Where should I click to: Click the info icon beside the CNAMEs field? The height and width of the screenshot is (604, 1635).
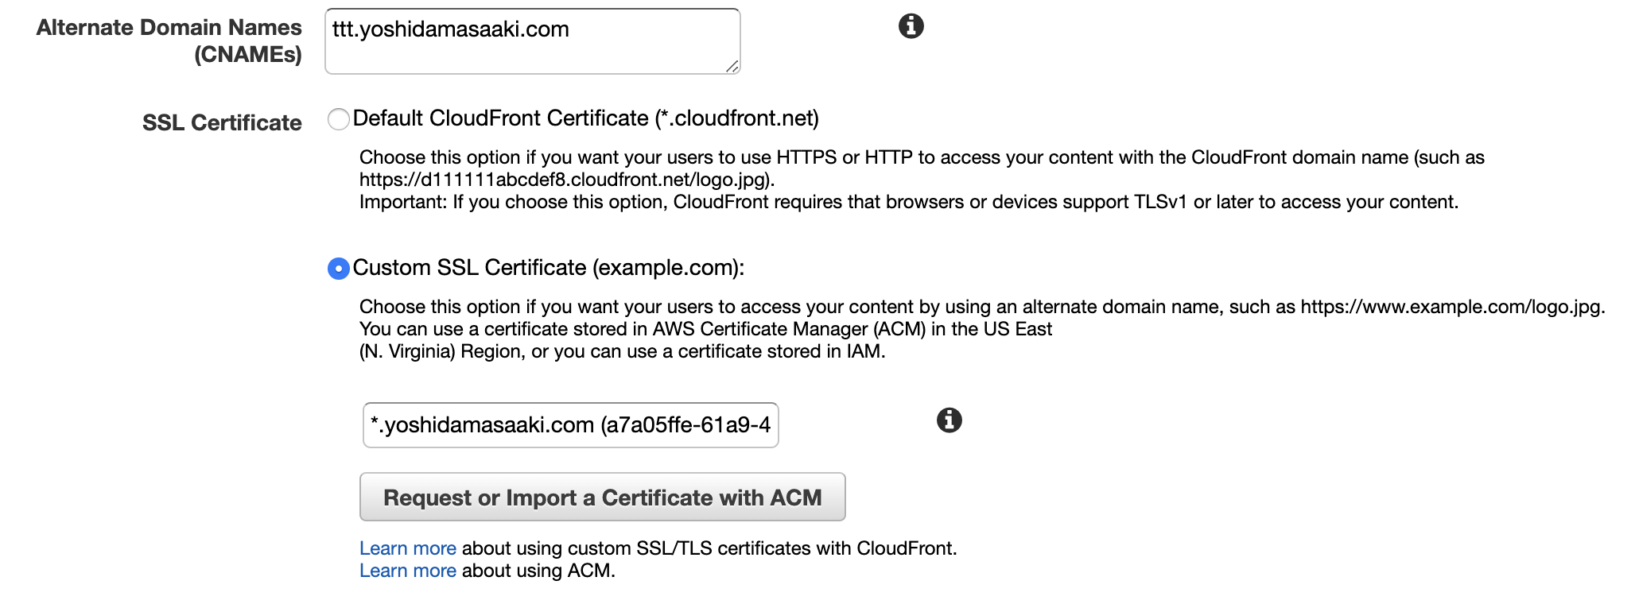click(911, 26)
